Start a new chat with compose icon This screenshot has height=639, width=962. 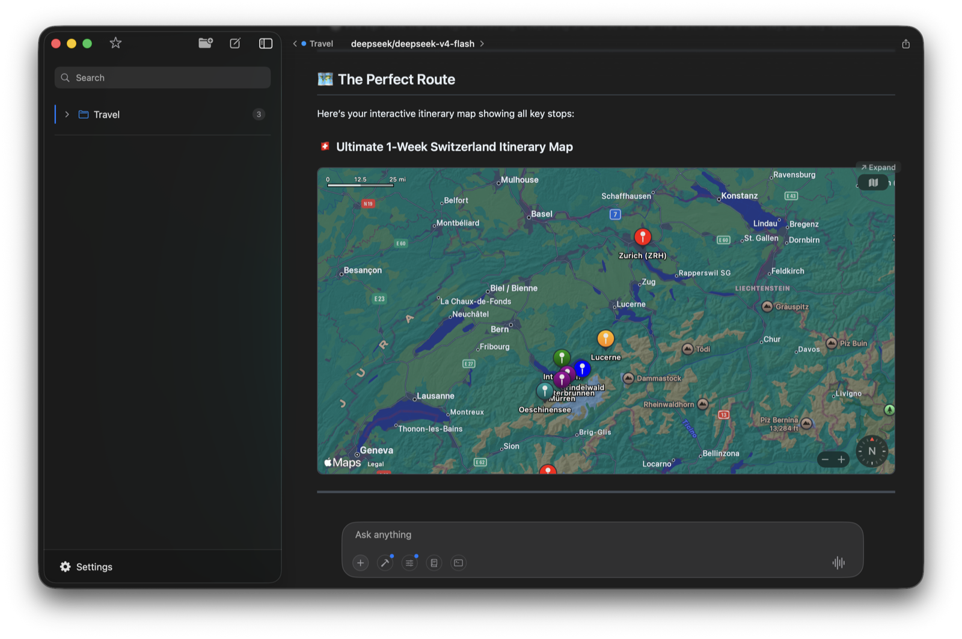coord(235,43)
